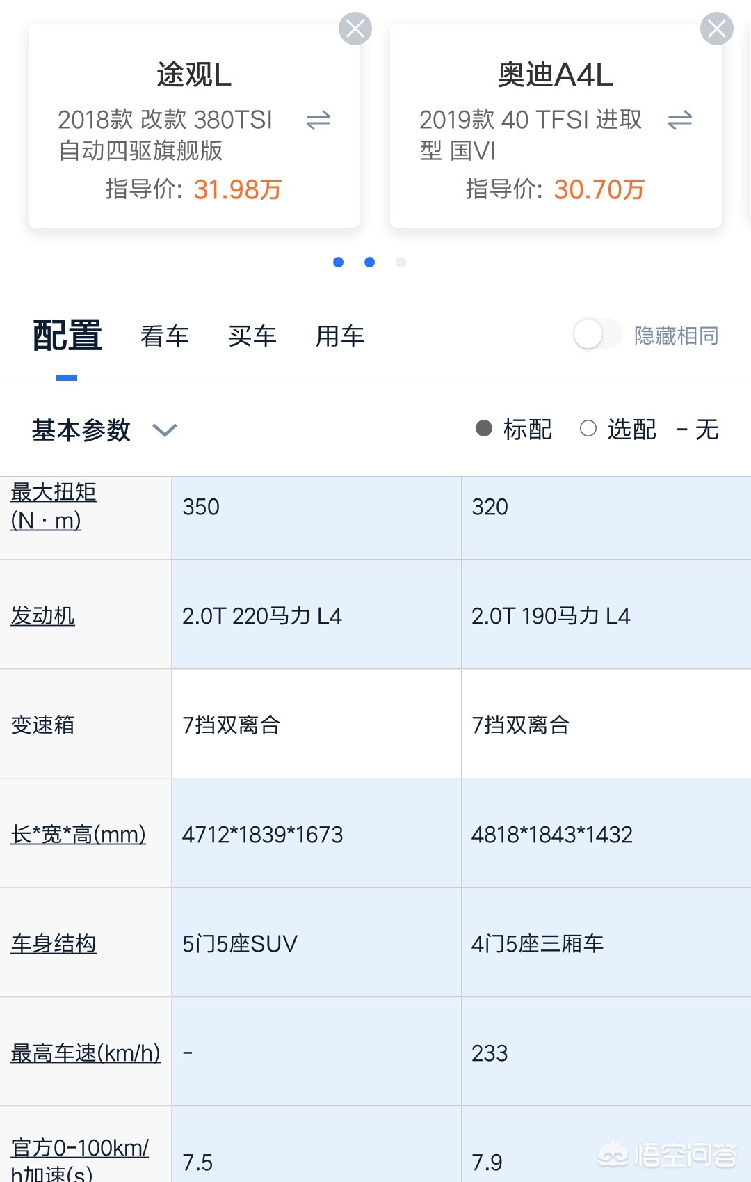Swap model using 途观L switch arrows icon
This screenshot has height=1182, width=751.
[x=318, y=120]
